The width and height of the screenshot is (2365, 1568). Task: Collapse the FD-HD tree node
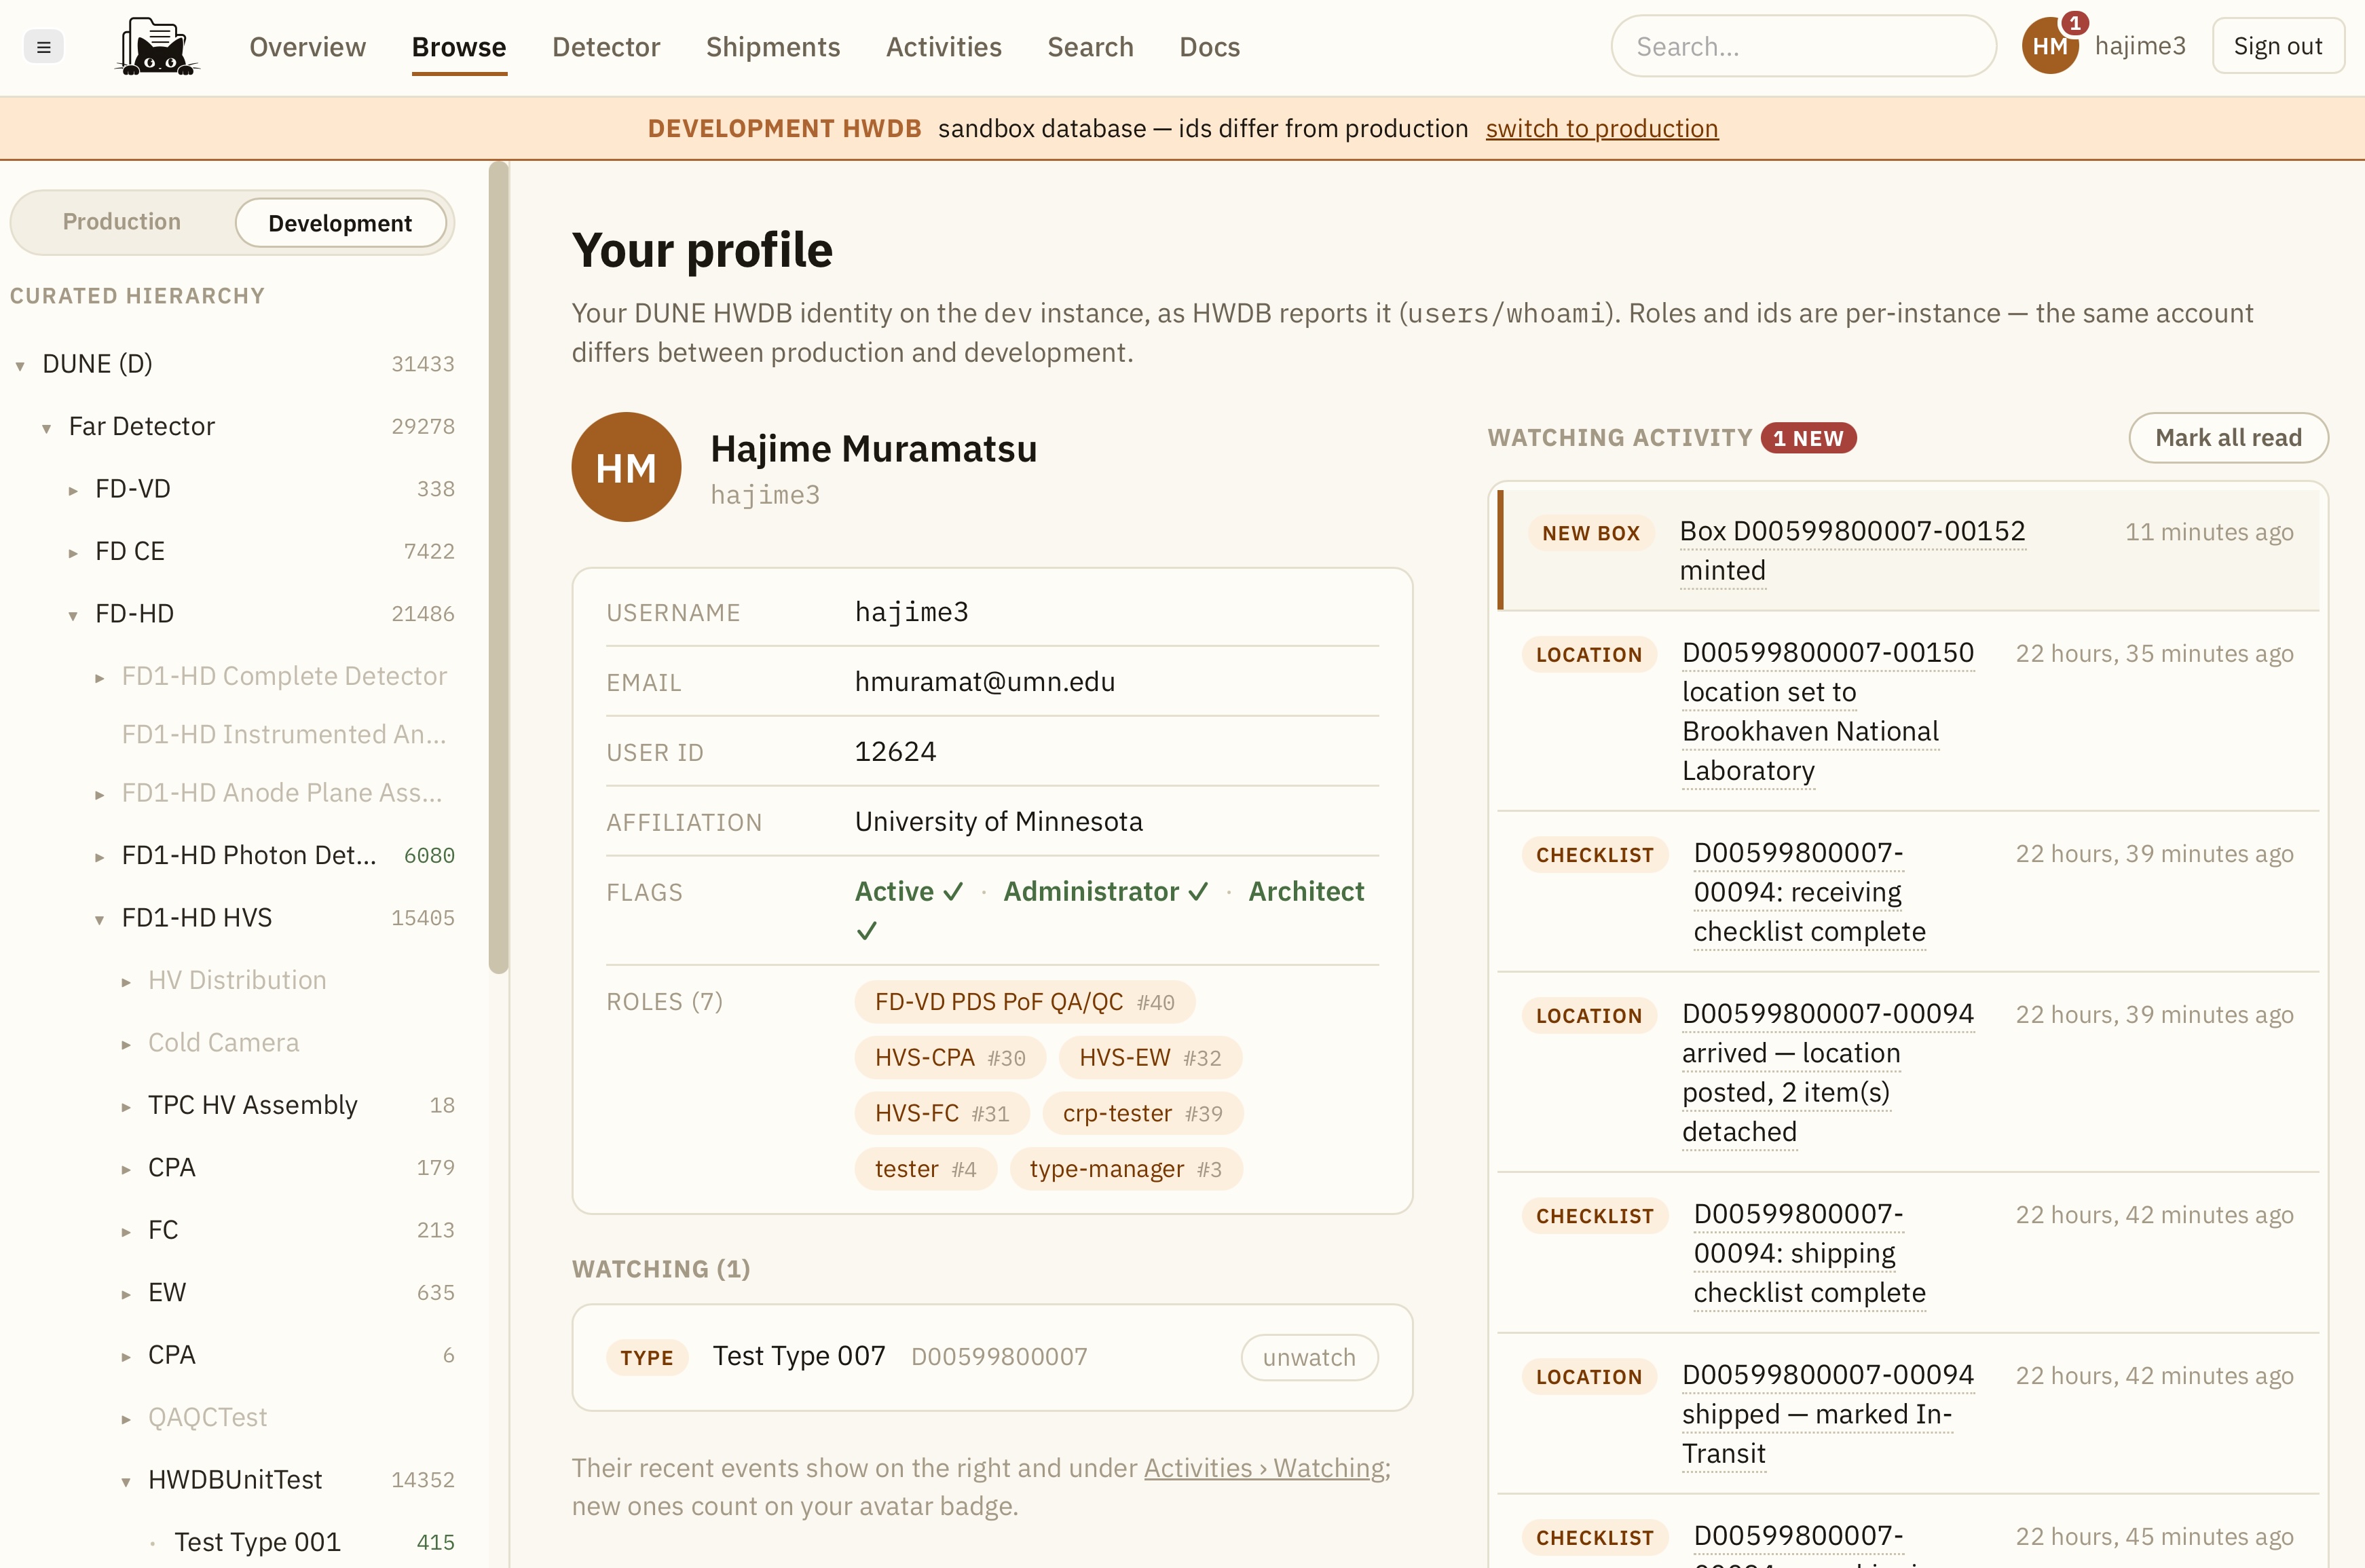73,616
